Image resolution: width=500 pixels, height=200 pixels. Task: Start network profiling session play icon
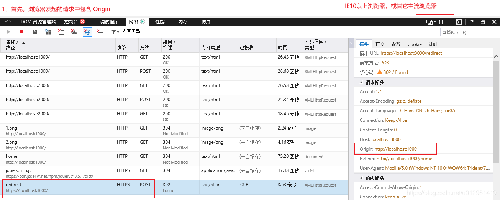coord(8,32)
